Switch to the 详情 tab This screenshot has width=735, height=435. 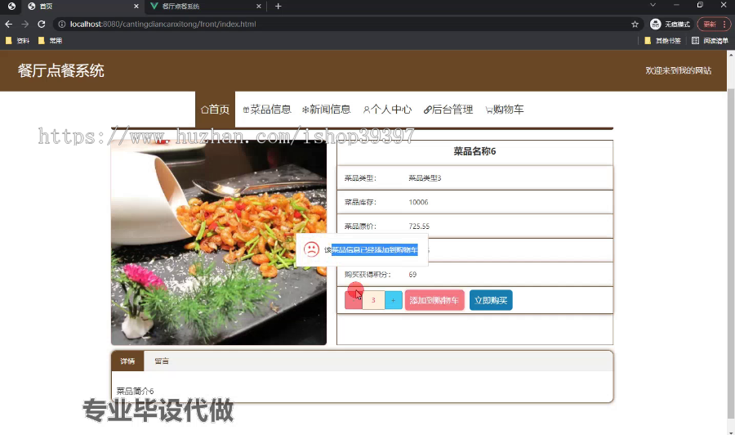coord(127,361)
